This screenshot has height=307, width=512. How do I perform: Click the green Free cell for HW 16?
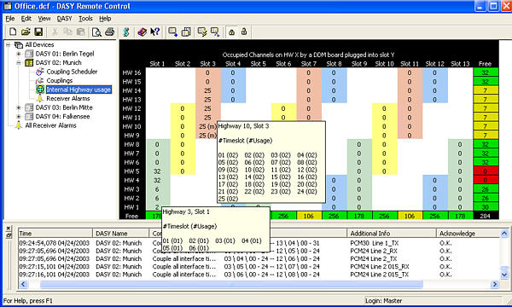[486, 72]
